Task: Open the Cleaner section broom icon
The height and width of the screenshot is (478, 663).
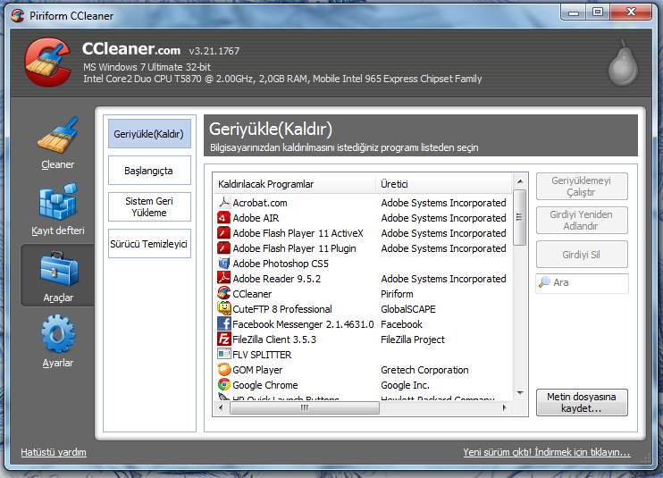Action: tap(58, 135)
